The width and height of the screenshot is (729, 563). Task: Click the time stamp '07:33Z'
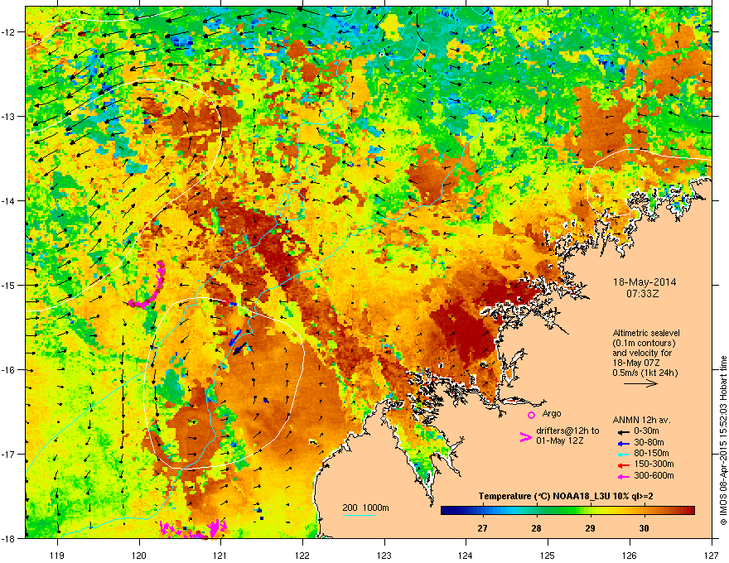pyautogui.click(x=645, y=294)
